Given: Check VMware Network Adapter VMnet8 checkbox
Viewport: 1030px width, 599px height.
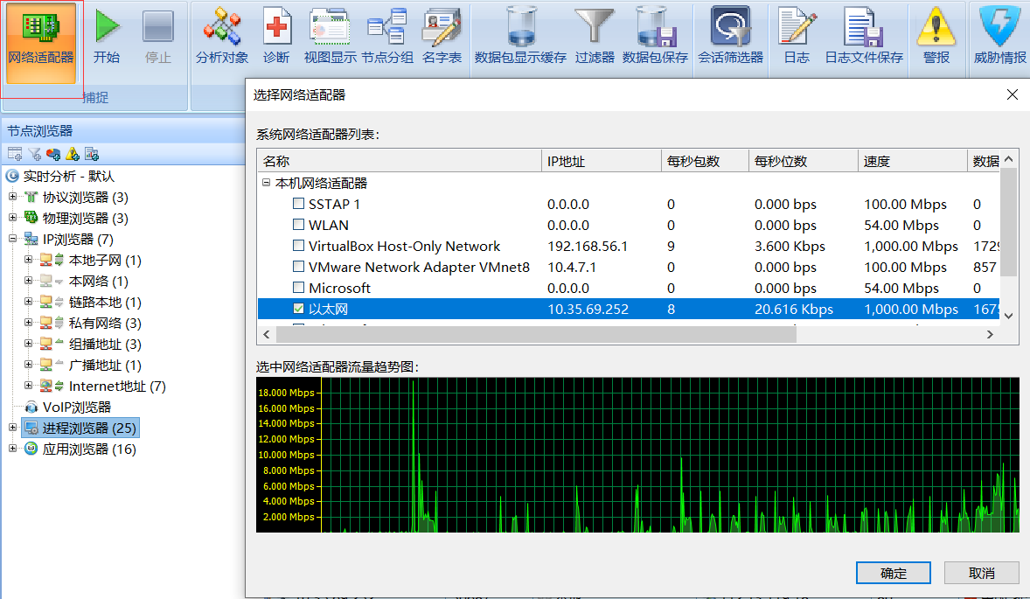Looking at the screenshot, I should coord(298,267).
